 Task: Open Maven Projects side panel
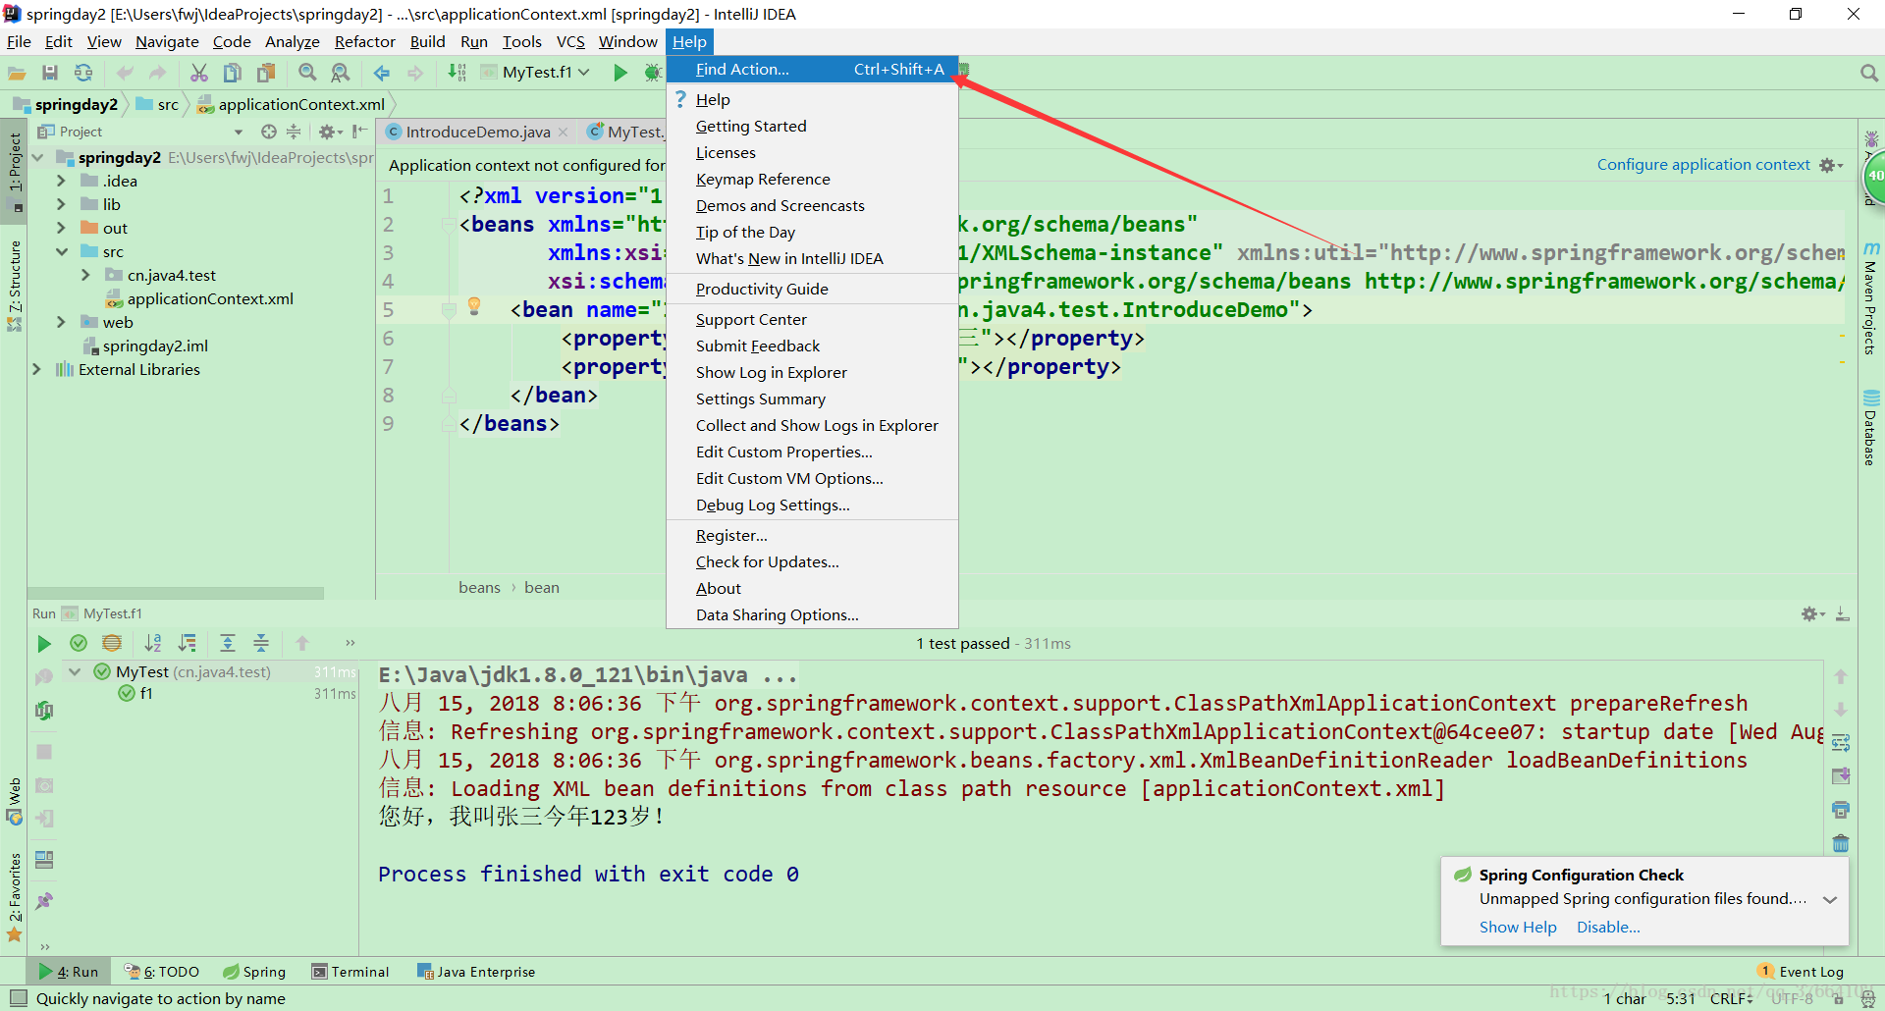(x=1870, y=299)
